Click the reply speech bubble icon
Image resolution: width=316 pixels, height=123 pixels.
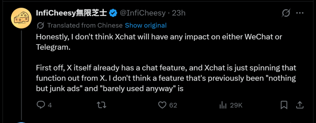click(x=41, y=105)
